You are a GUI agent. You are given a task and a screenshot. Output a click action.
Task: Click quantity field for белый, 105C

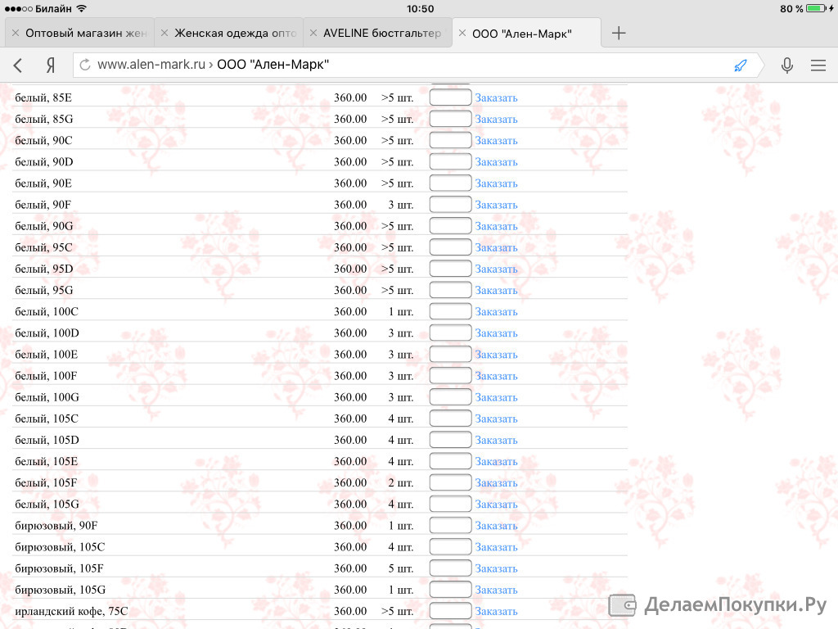[451, 419]
